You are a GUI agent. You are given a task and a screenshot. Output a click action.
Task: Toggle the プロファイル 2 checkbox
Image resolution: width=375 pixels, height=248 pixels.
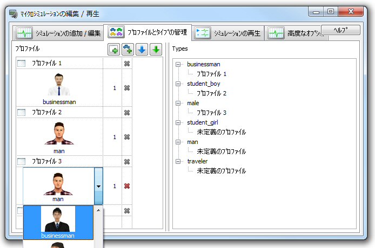(21, 113)
